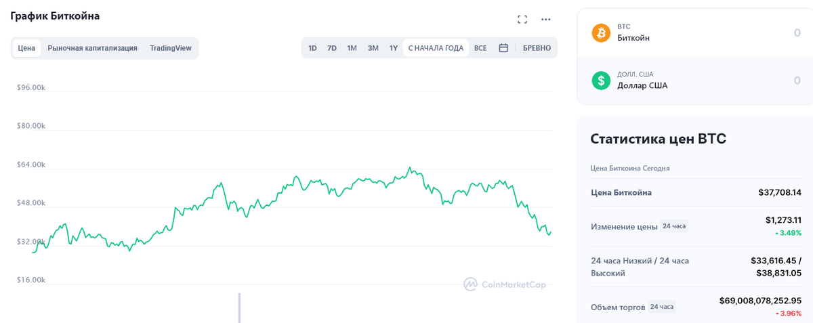Select the 1M time range
The height and width of the screenshot is (323, 813).
tap(352, 48)
